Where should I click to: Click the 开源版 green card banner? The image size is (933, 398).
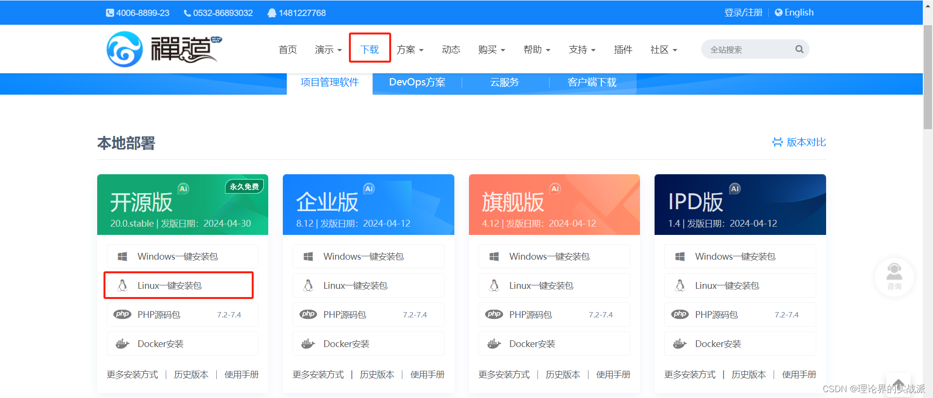[x=183, y=204]
